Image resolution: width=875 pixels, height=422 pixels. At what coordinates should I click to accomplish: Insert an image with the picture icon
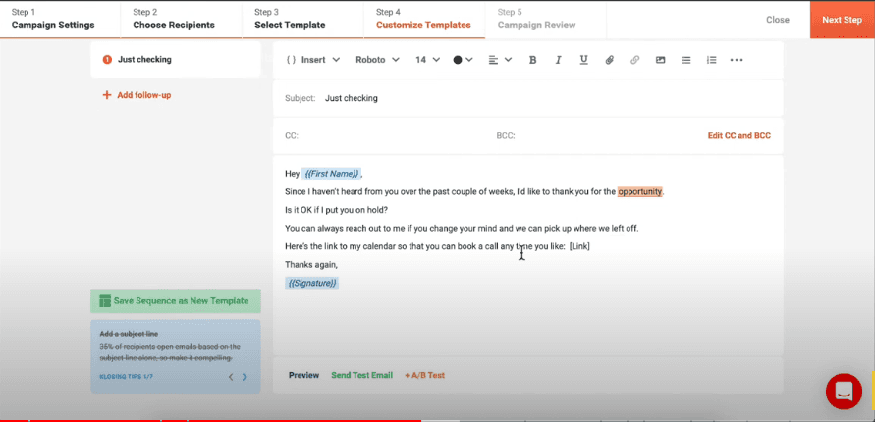pyautogui.click(x=660, y=60)
